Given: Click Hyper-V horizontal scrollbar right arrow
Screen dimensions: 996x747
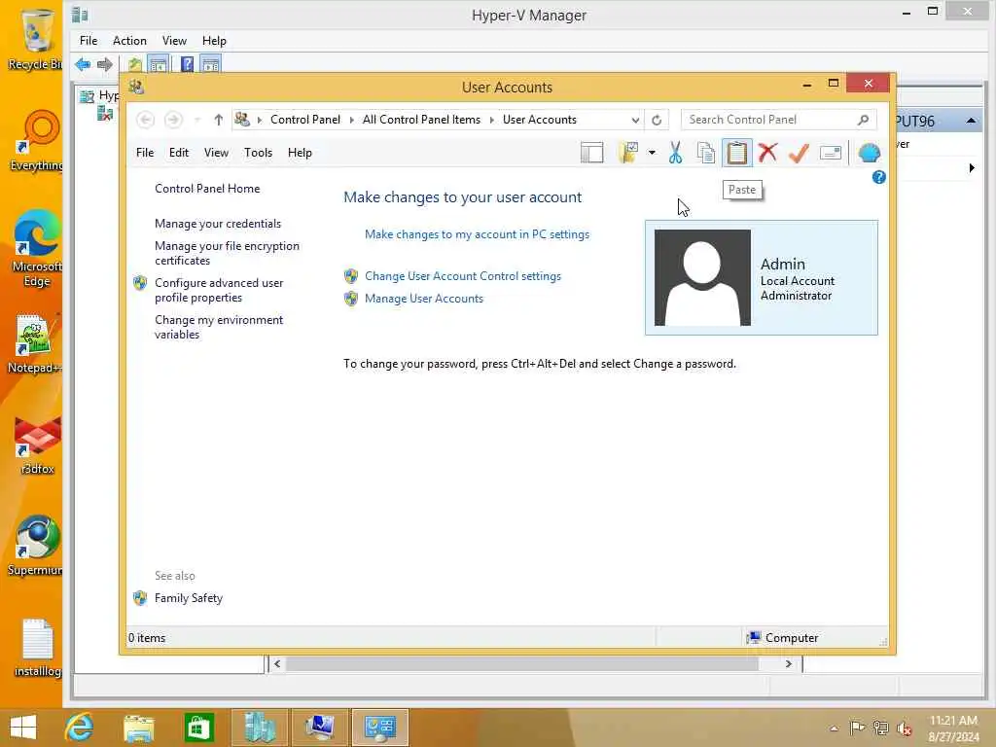Looking at the screenshot, I should (788, 663).
